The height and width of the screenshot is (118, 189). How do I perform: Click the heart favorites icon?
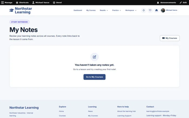coord(150,10)
